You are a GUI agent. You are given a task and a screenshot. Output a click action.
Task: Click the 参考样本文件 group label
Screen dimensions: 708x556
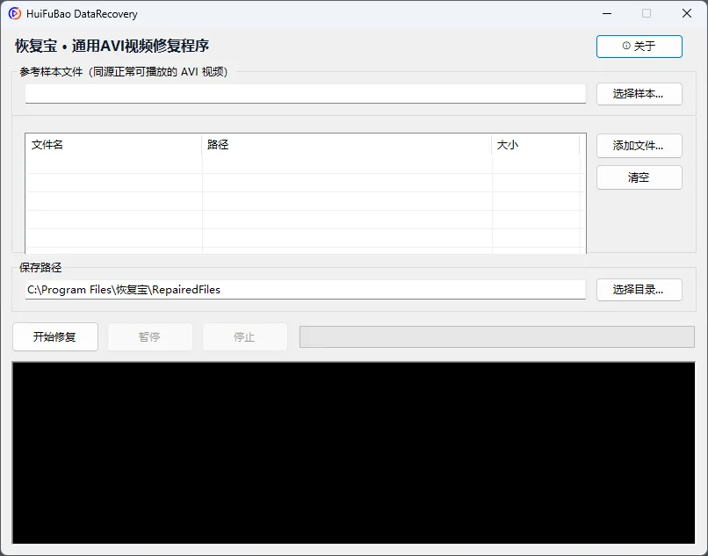123,72
